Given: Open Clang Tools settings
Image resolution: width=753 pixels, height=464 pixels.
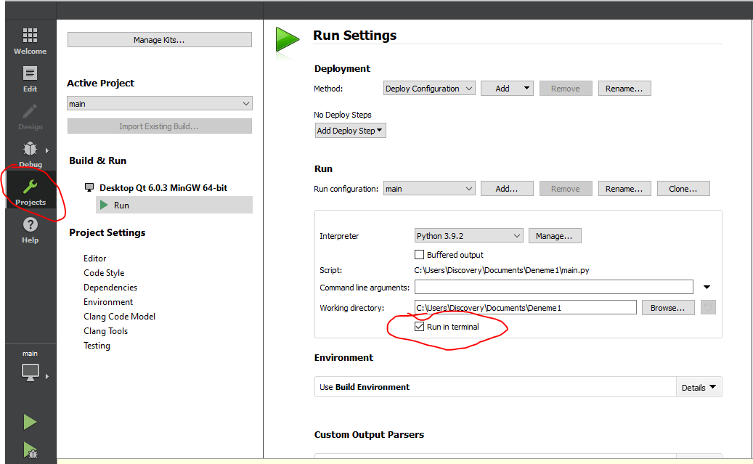Looking at the screenshot, I should (105, 331).
